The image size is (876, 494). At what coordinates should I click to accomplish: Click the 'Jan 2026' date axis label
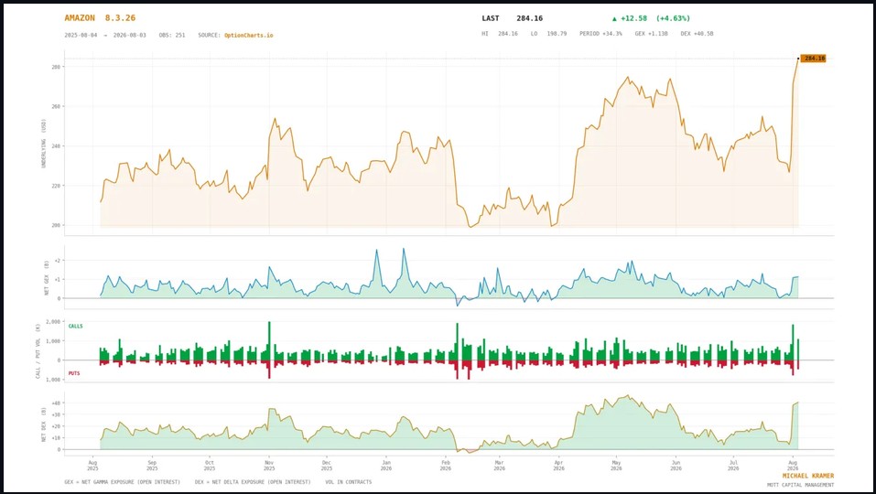(x=386, y=466)
